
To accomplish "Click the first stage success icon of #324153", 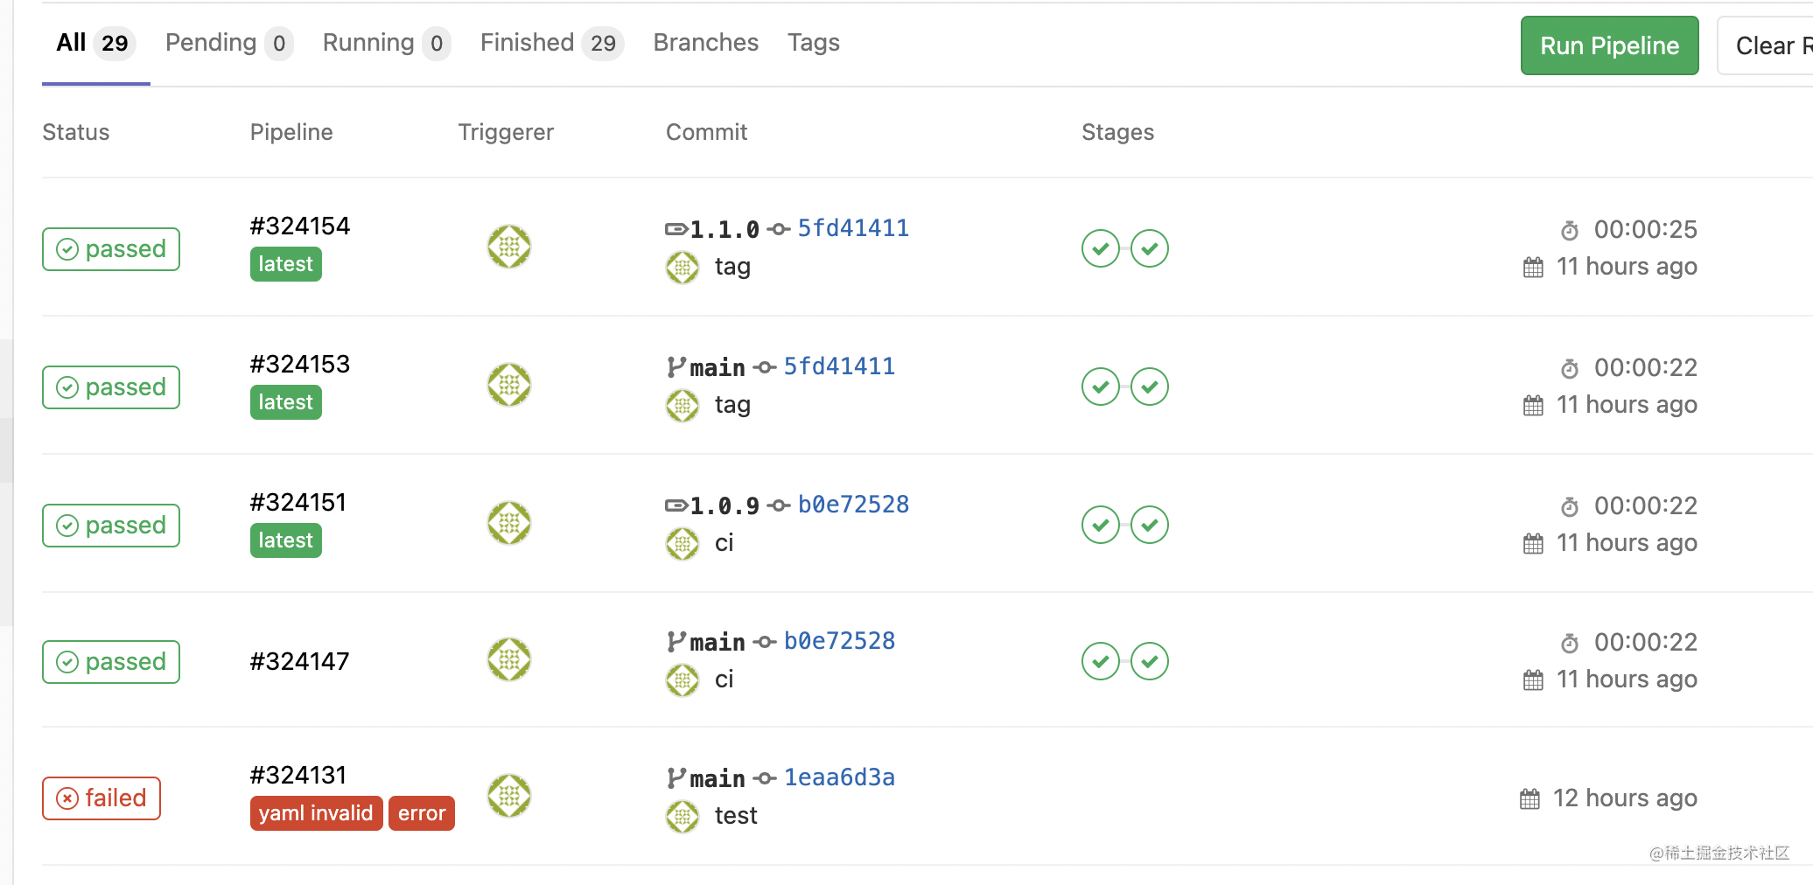I will (1099, 386).
